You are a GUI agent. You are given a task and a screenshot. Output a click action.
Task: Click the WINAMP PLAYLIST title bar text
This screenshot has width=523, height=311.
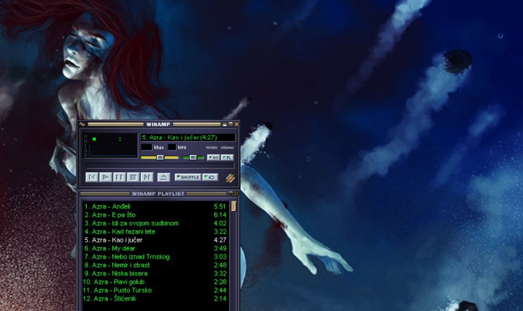coord(158,193)
